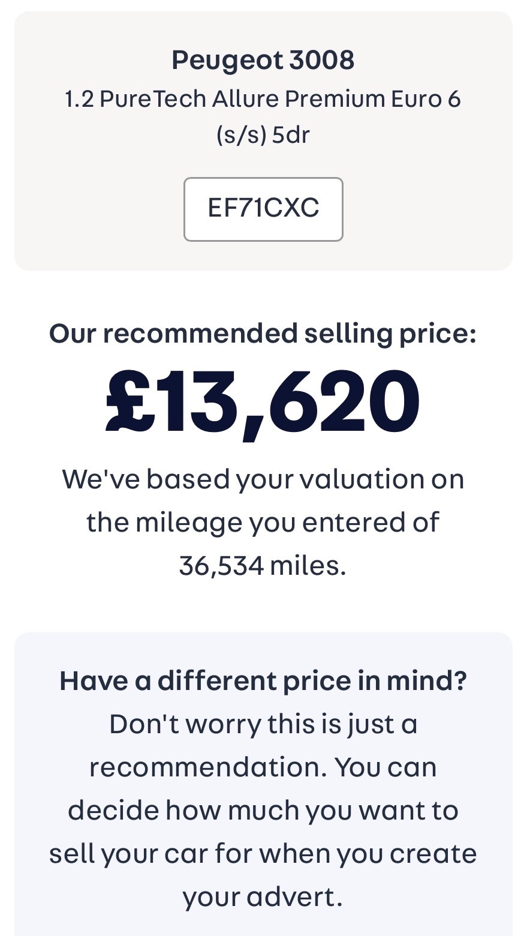
Task: Click the word 'PureTech' in the description
Action: coord(153,99)
